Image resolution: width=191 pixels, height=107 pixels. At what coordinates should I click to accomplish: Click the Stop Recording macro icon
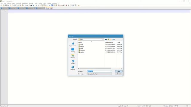(69, 5)
